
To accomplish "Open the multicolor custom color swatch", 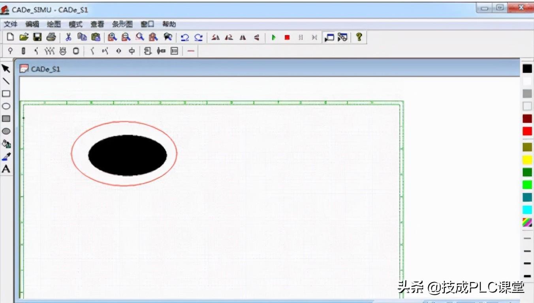I will [527, 222].
